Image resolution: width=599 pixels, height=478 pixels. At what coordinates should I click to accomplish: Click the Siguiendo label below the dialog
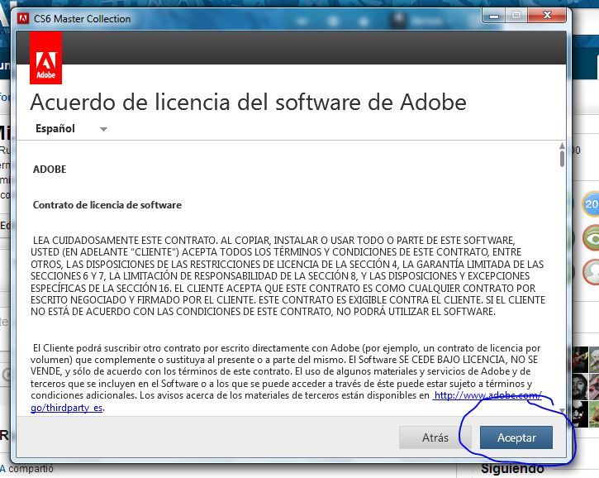point(512,469)
